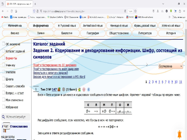Click the orange notification bell
Image resolution: width=187 pixels, height=140 pixels.
(179, 134)
